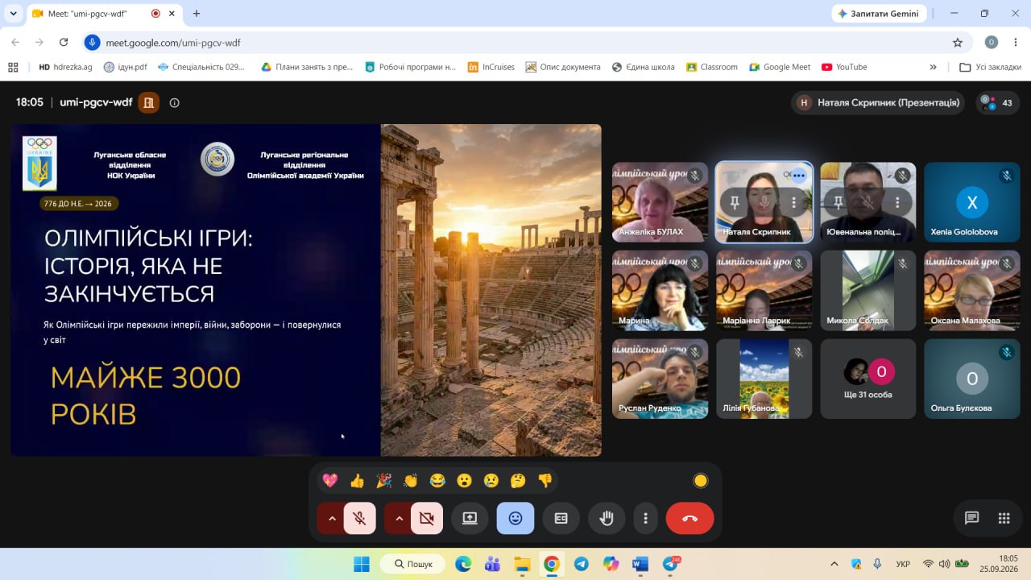The image size is (1031, 580).
Task: Open more options three-dot menu
Action: pos(645,519)
